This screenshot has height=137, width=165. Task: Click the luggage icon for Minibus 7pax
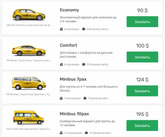(85, 98)
